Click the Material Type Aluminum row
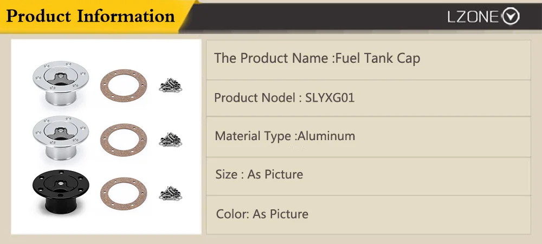The image size is (542, 244). tap(369, 137)
